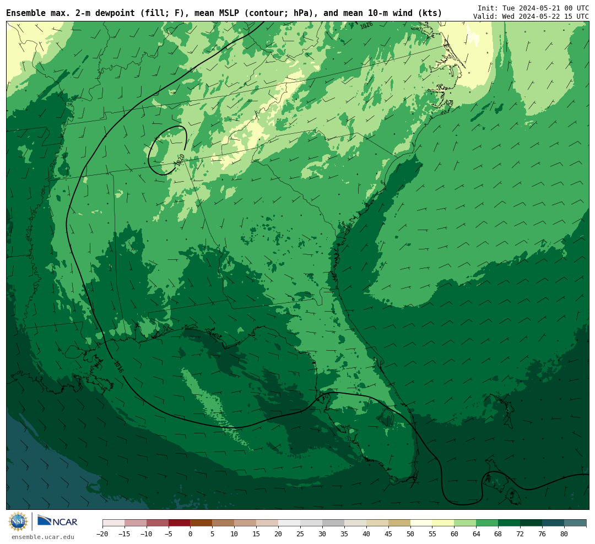The width and height of the screenshot is (595, 544).
Task: Click the 68 colorbar tick label
Action: pyautogui.click(x=499, y=534)
